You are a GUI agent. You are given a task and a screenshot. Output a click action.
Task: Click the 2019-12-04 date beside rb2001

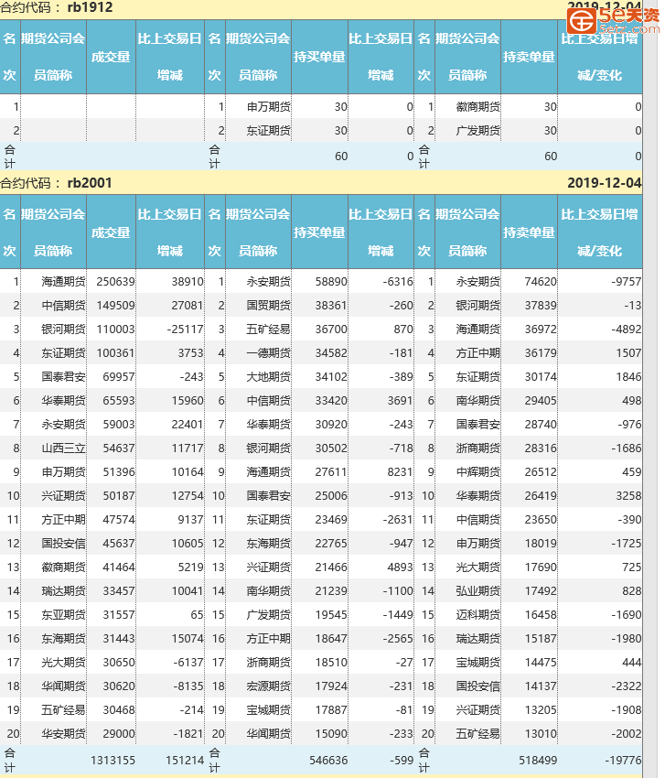click(604, 183)
